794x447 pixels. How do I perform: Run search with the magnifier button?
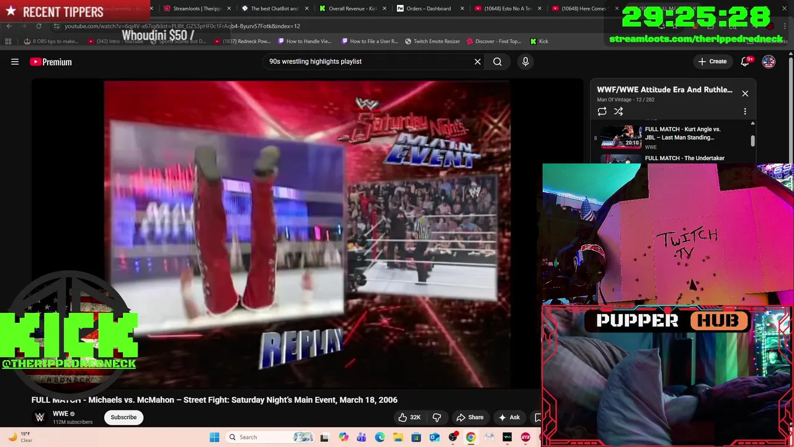(497, 61)
